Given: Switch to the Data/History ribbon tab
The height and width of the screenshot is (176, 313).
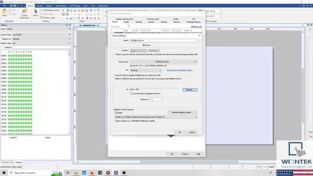Looking at the screenshot, I should click(x=61, y=6).
